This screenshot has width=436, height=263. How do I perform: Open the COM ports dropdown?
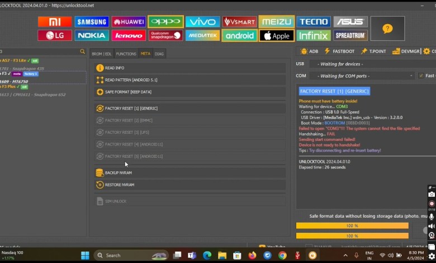click(x=362, y=76)
